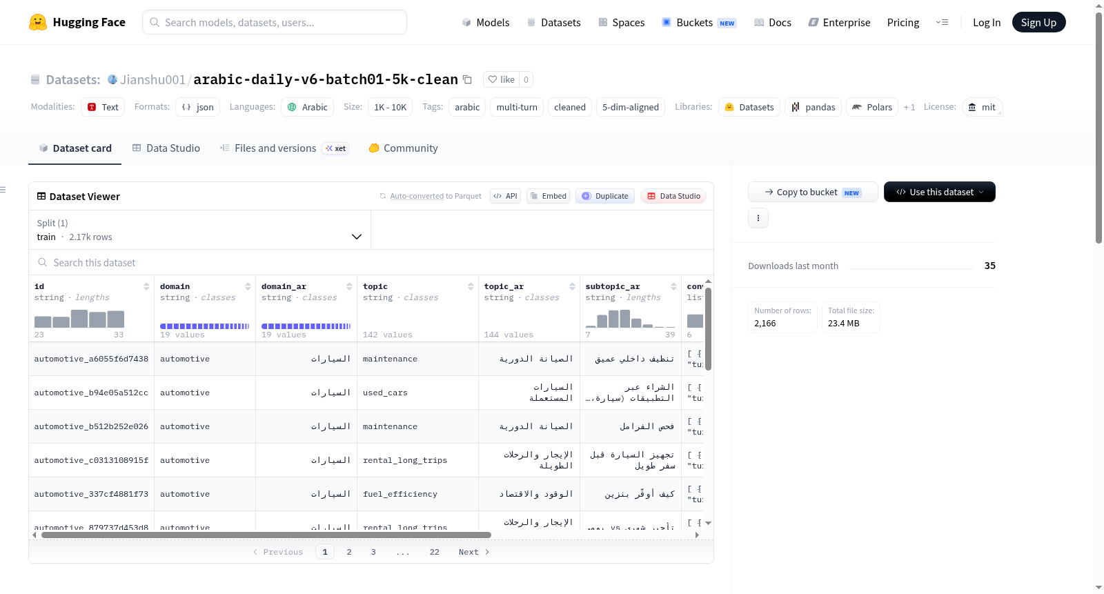Open Enterprise in the navigation
The width and height of the screenshot is (1104, 594).
pos(839,22)
